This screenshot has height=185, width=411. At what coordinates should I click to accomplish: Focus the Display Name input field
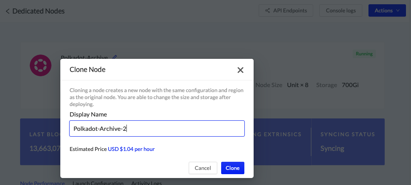point(157,128)
